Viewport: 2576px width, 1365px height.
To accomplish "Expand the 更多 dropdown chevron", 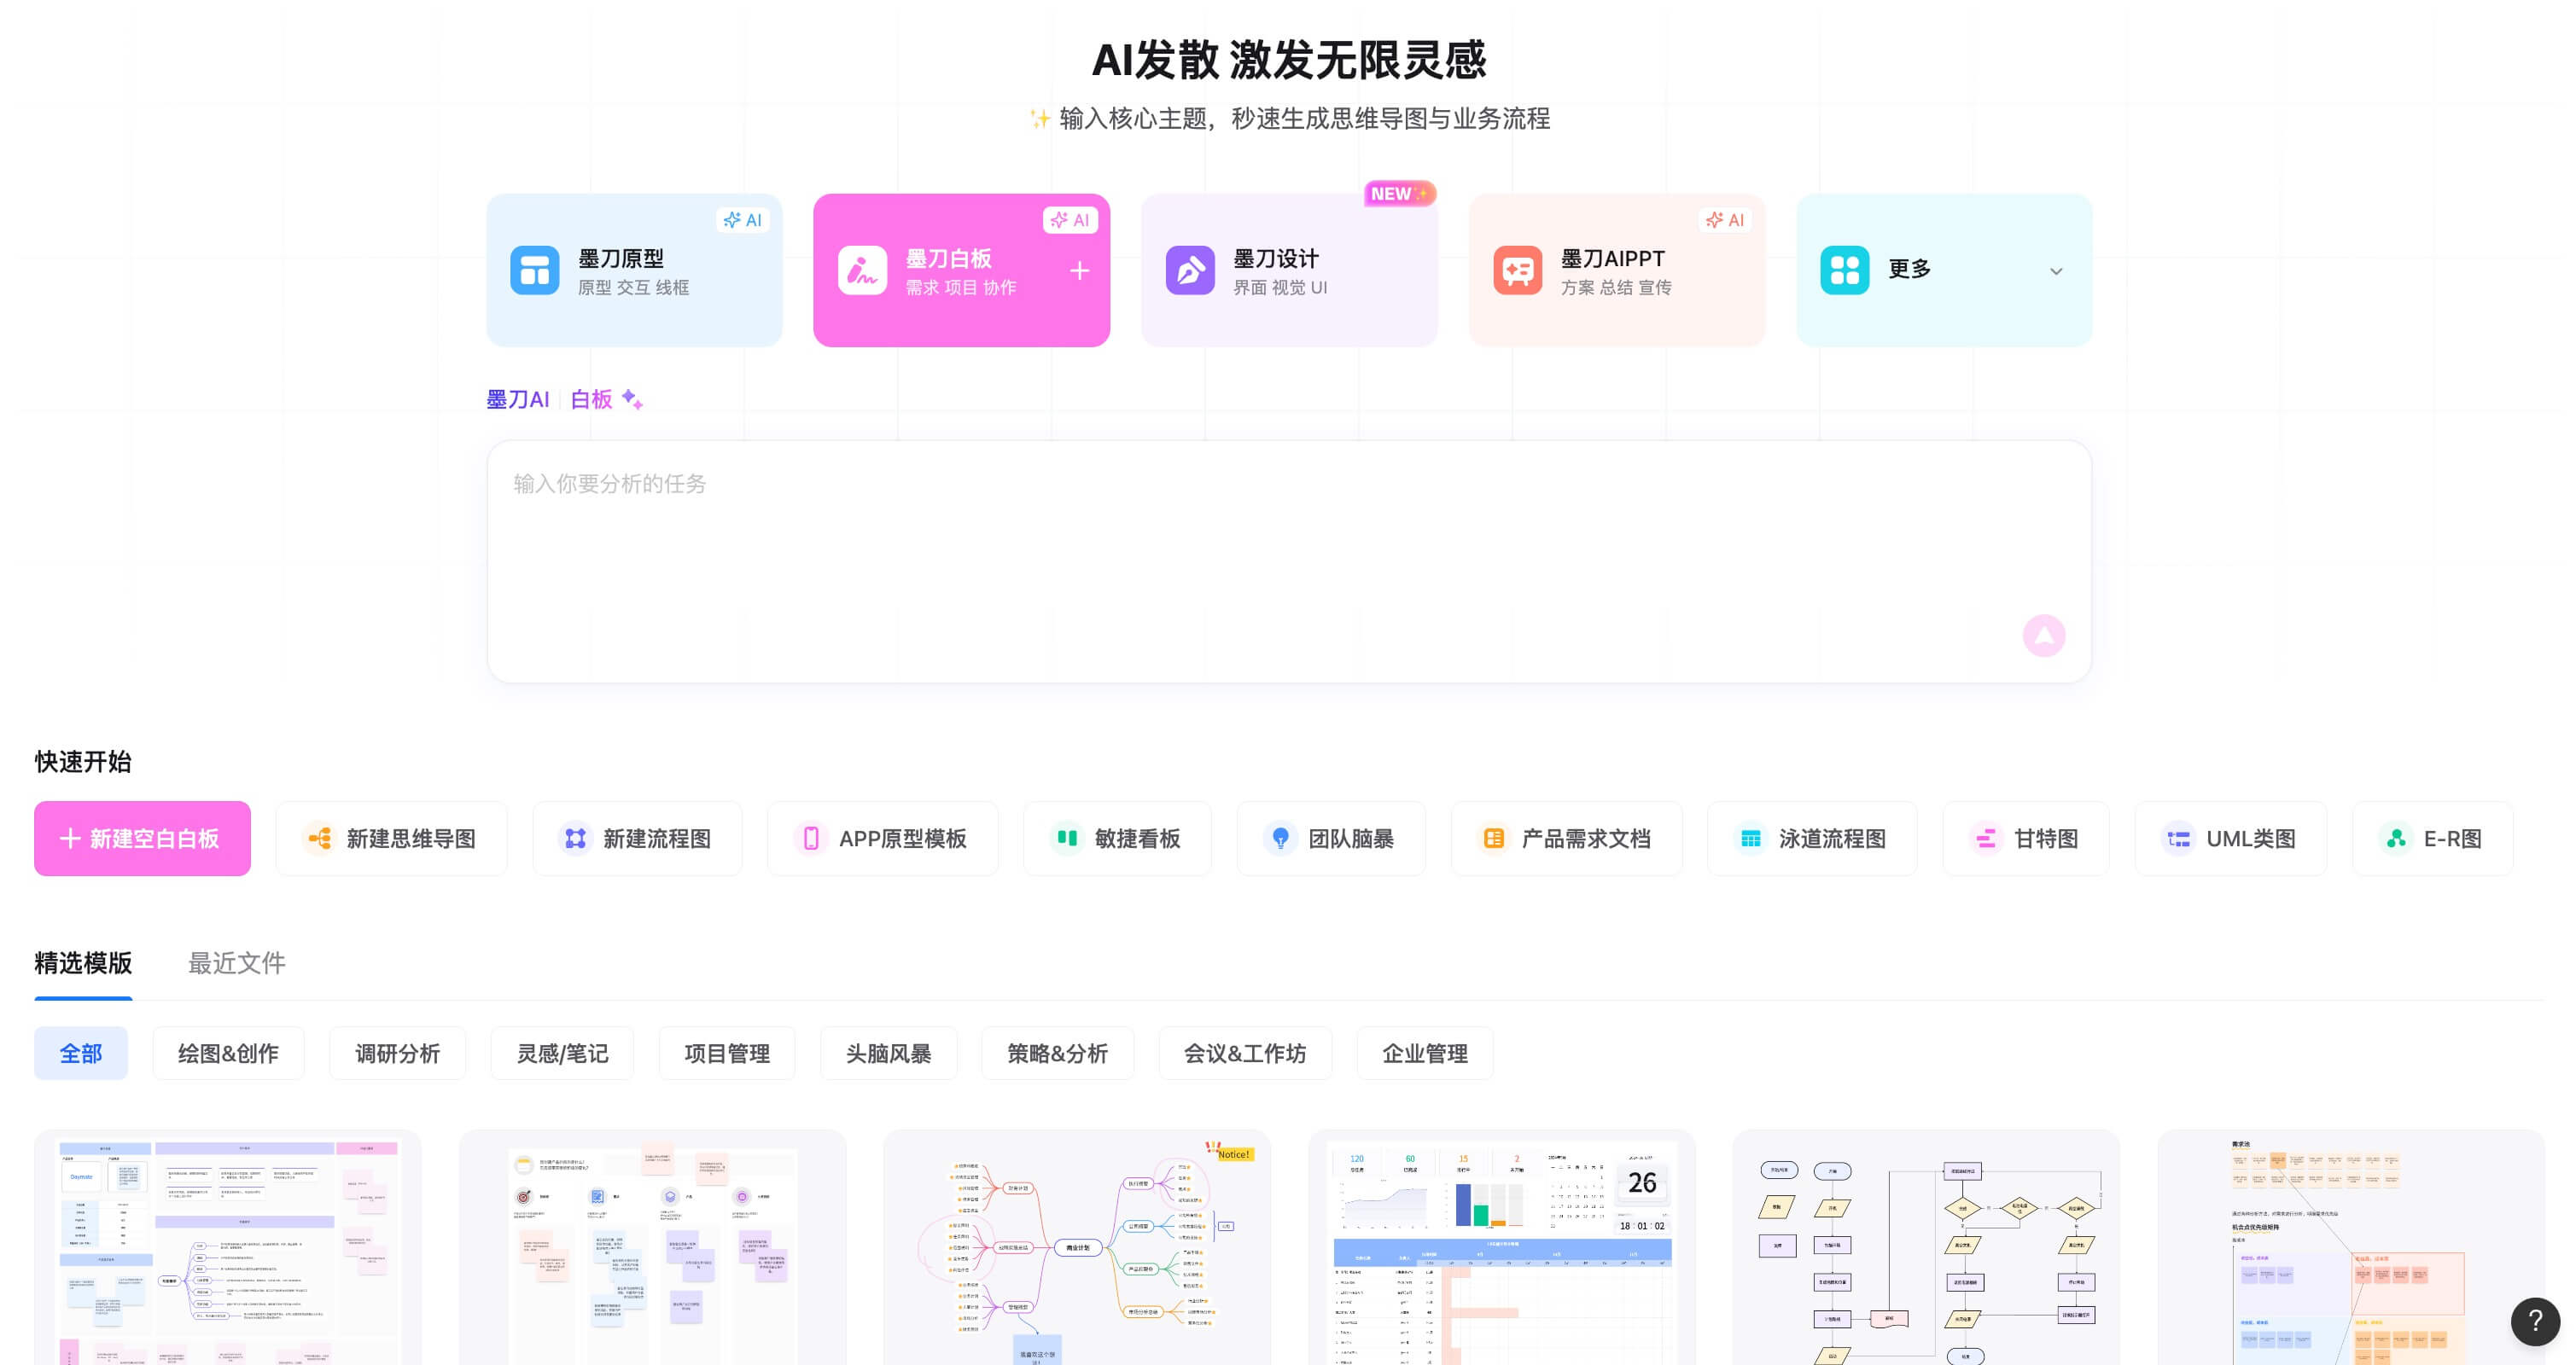I will 2056,270.
